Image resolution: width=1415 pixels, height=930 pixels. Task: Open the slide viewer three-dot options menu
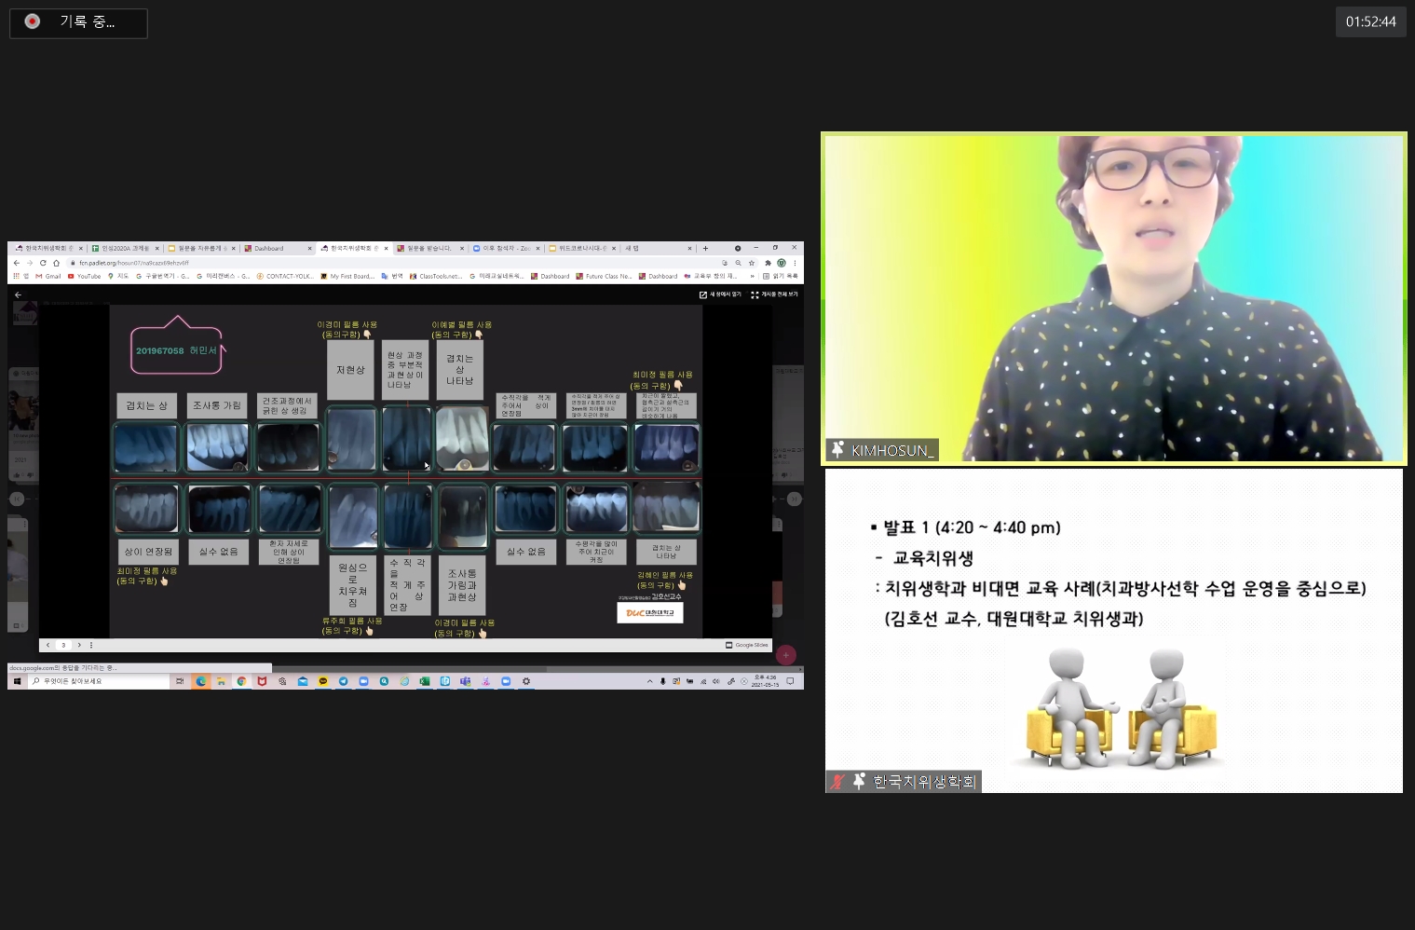tap(91, 645)
